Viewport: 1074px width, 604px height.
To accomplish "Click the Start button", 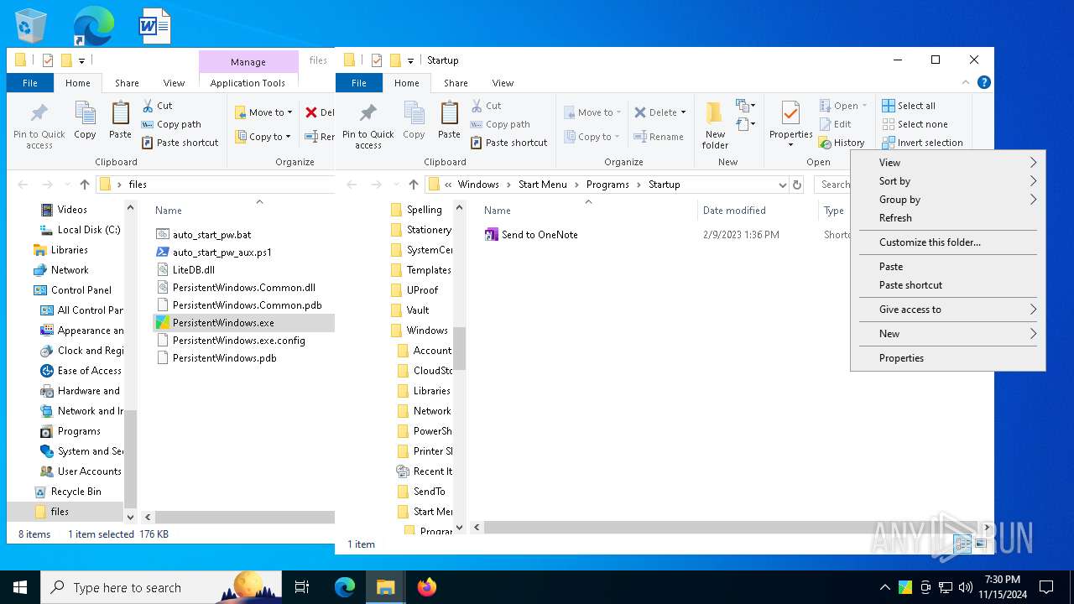I will click(x=20, y=587).
